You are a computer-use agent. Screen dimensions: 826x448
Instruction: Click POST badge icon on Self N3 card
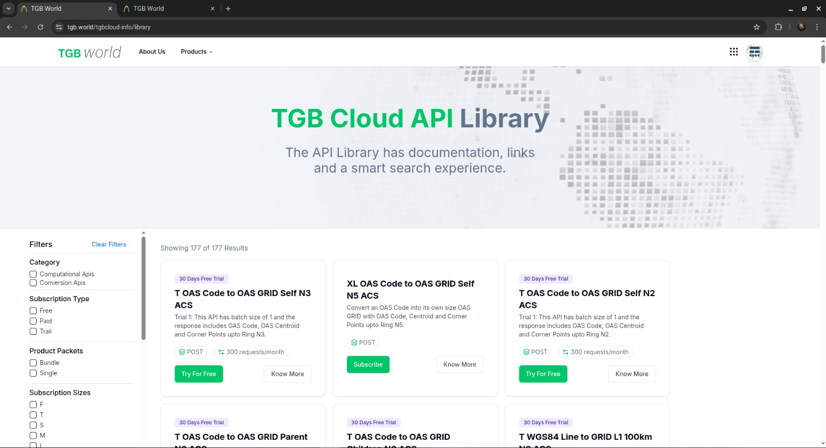[182, 352]
